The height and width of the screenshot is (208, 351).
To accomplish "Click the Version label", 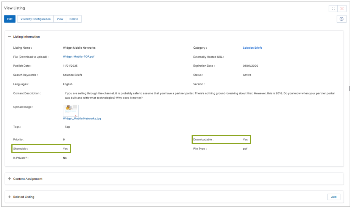I will [199, 84].
